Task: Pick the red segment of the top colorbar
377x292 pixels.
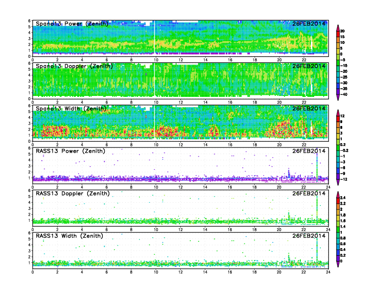Action: [338, 34]
